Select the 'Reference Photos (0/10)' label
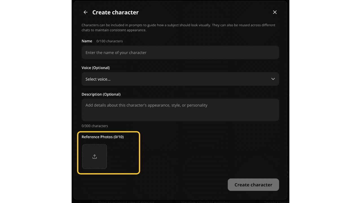The width and height of the screenshot is (361, 203). [x=103, y=137]
